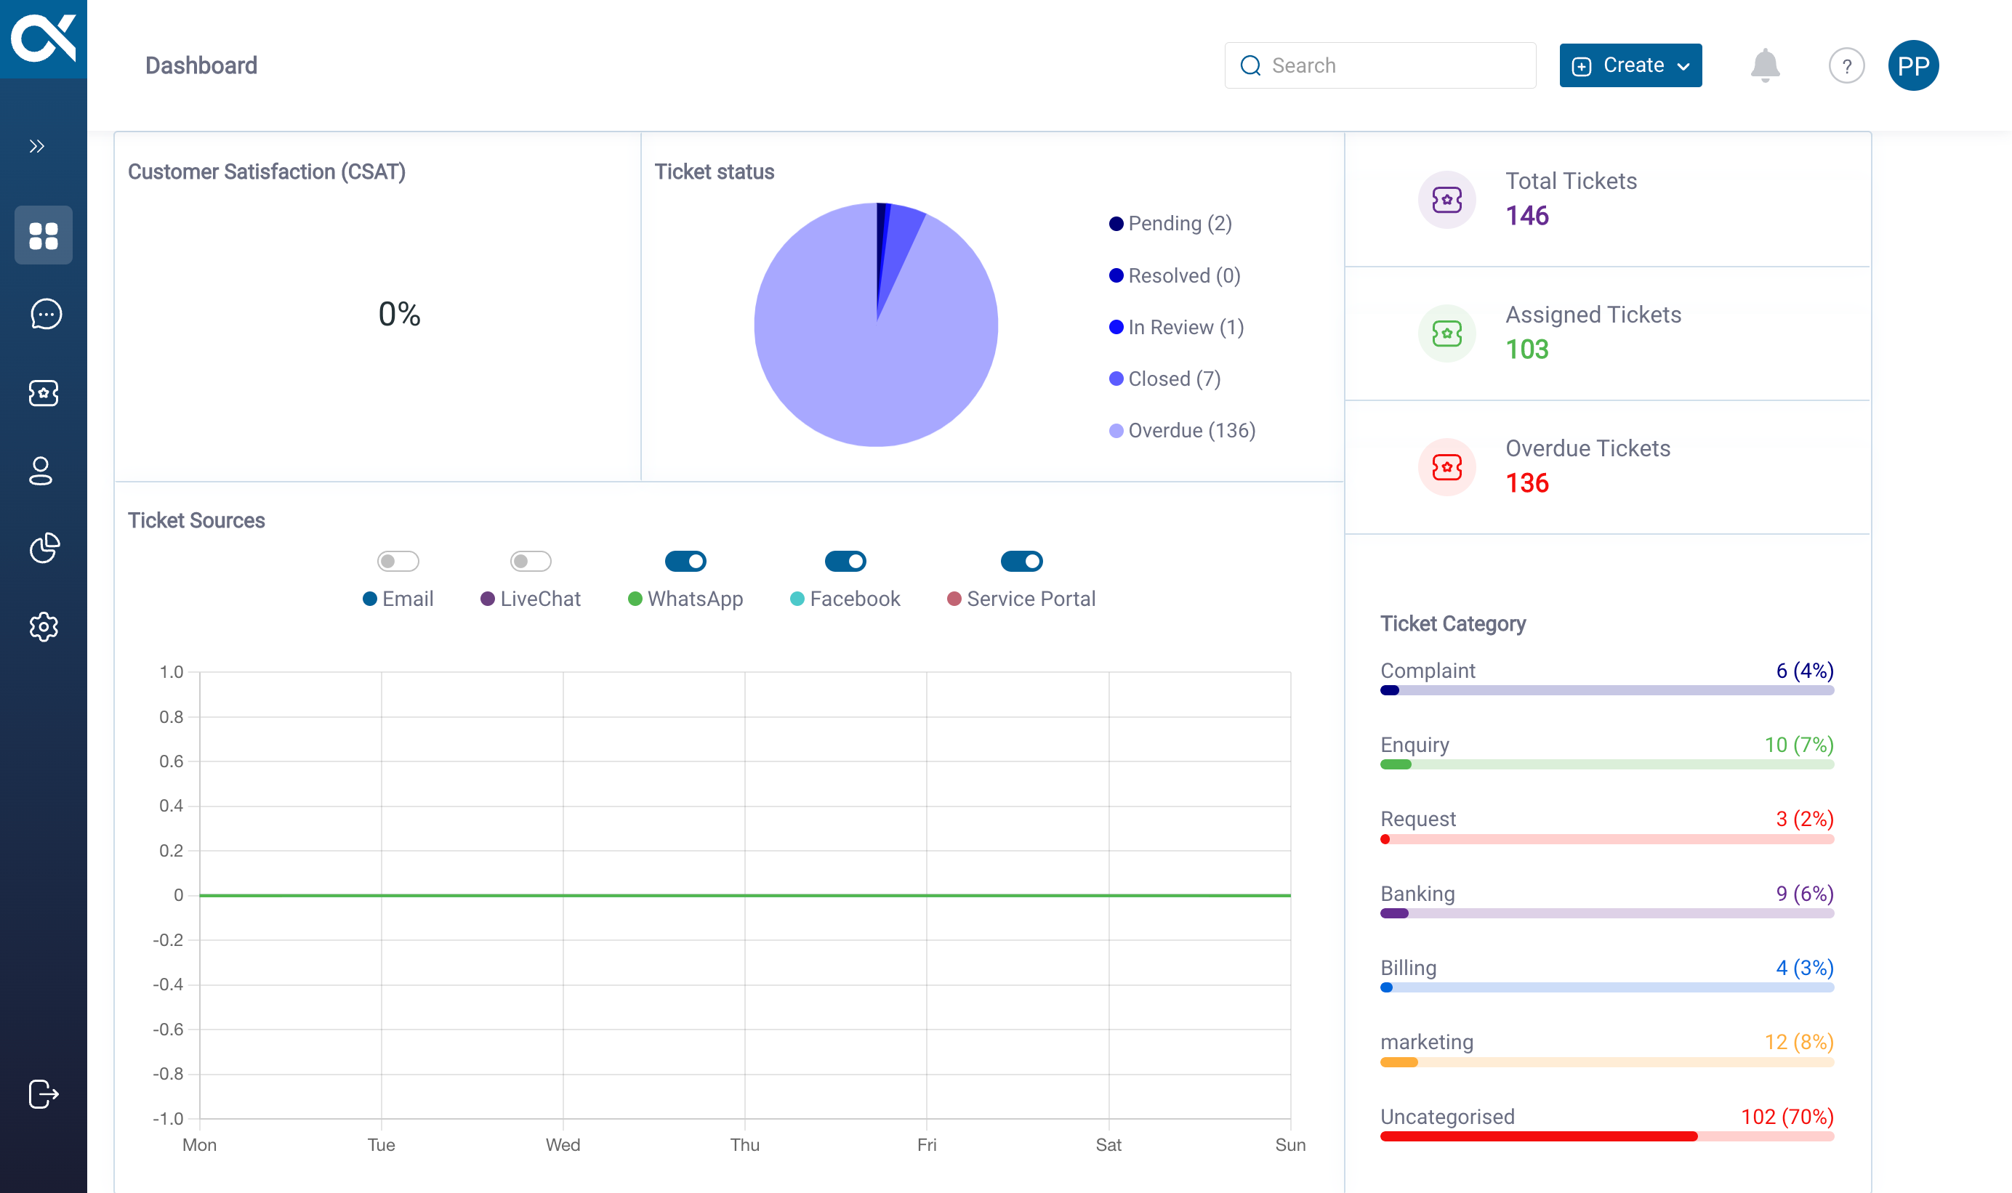
Task: Go to tickets via sidebar ticket icon
Action: [x=44, y=393]
